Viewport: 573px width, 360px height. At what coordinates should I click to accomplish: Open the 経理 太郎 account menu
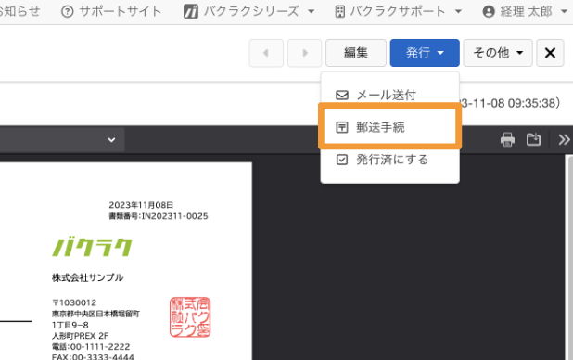point(525,12)
